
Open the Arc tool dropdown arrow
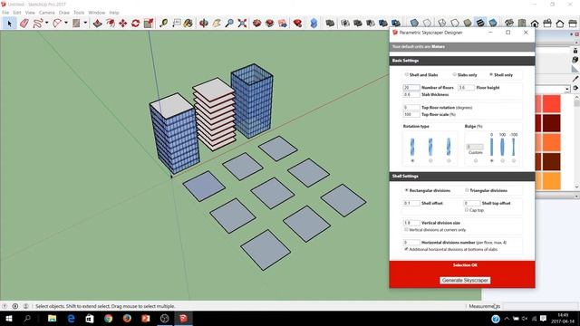tap(66, 24)
